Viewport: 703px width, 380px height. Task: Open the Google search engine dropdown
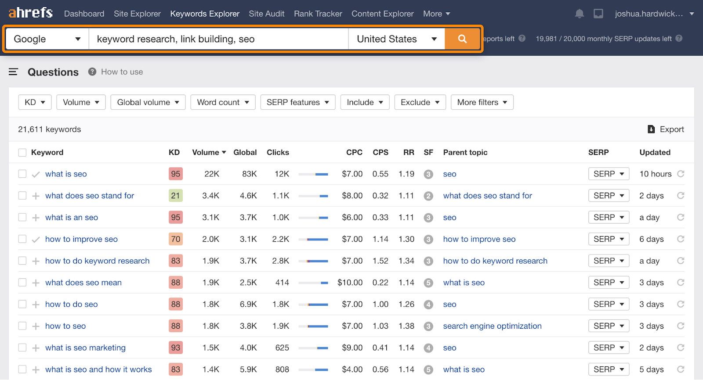click(x=47, y=39)
